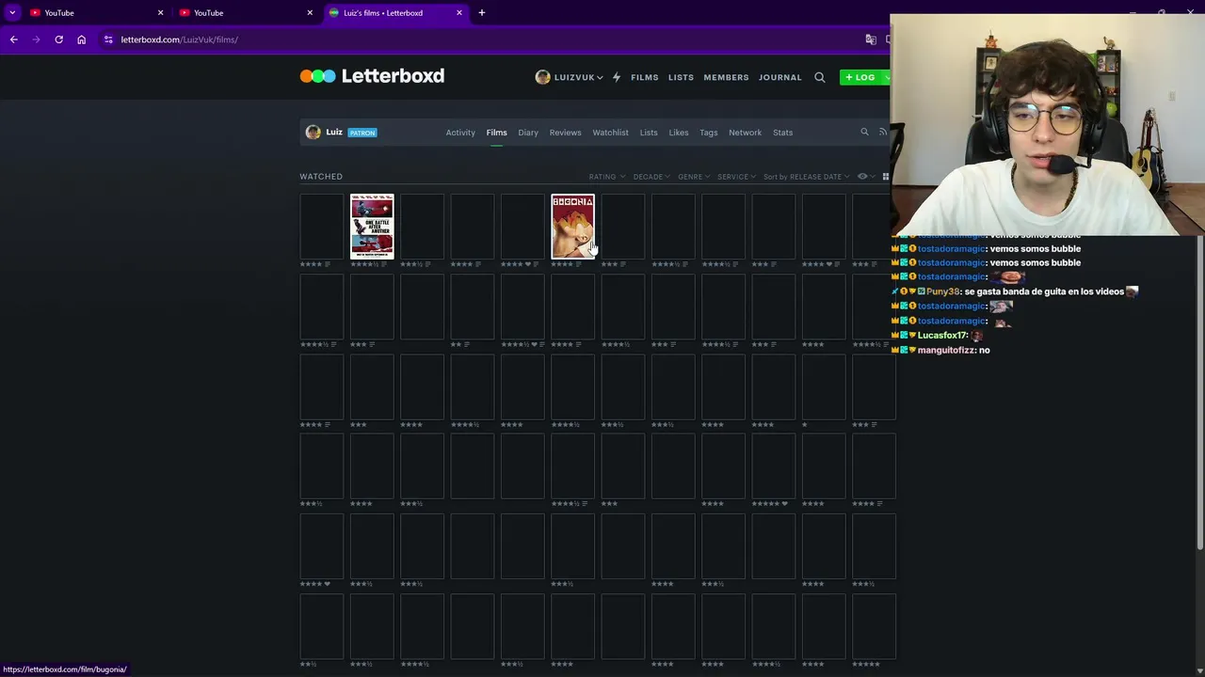Open a new browser tab with plus icon
Image resolution: width=1205 pixels, height=677 pixels.
click(481, 12)
